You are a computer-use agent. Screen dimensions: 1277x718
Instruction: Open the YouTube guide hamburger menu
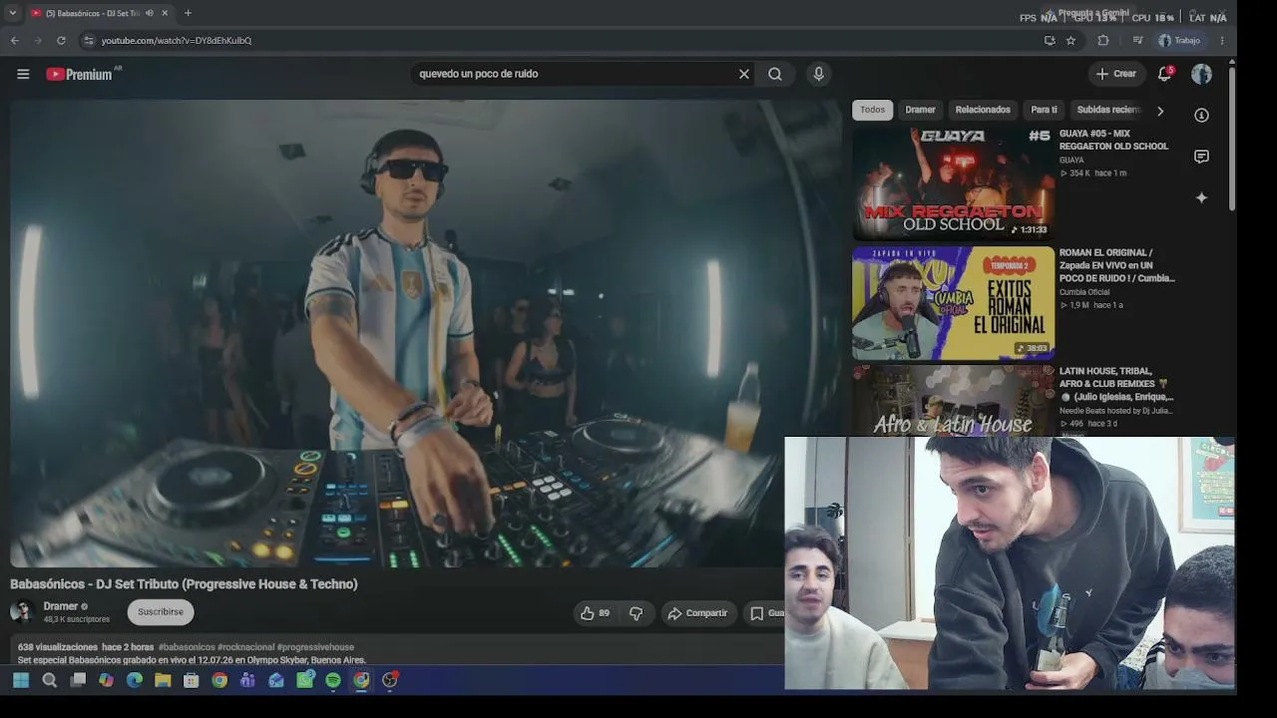[23, 74]
